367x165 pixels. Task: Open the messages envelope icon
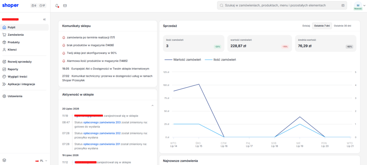[x=65, y=6]
